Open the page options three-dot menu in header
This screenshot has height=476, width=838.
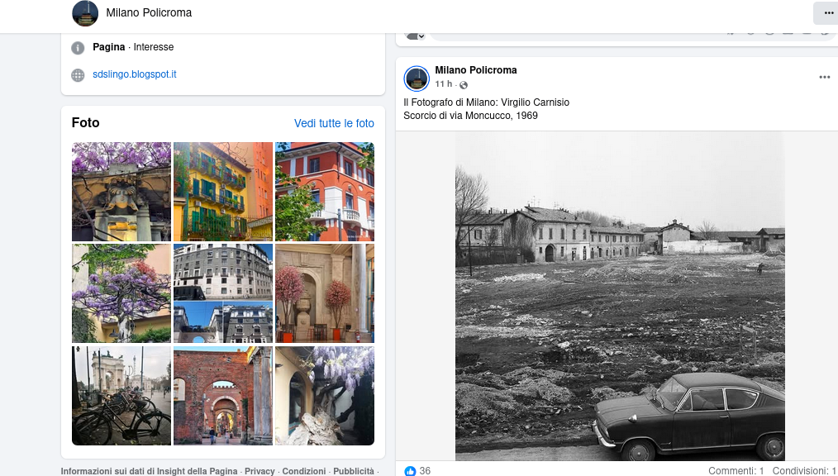pyautogui.click(x=827, y=13)
